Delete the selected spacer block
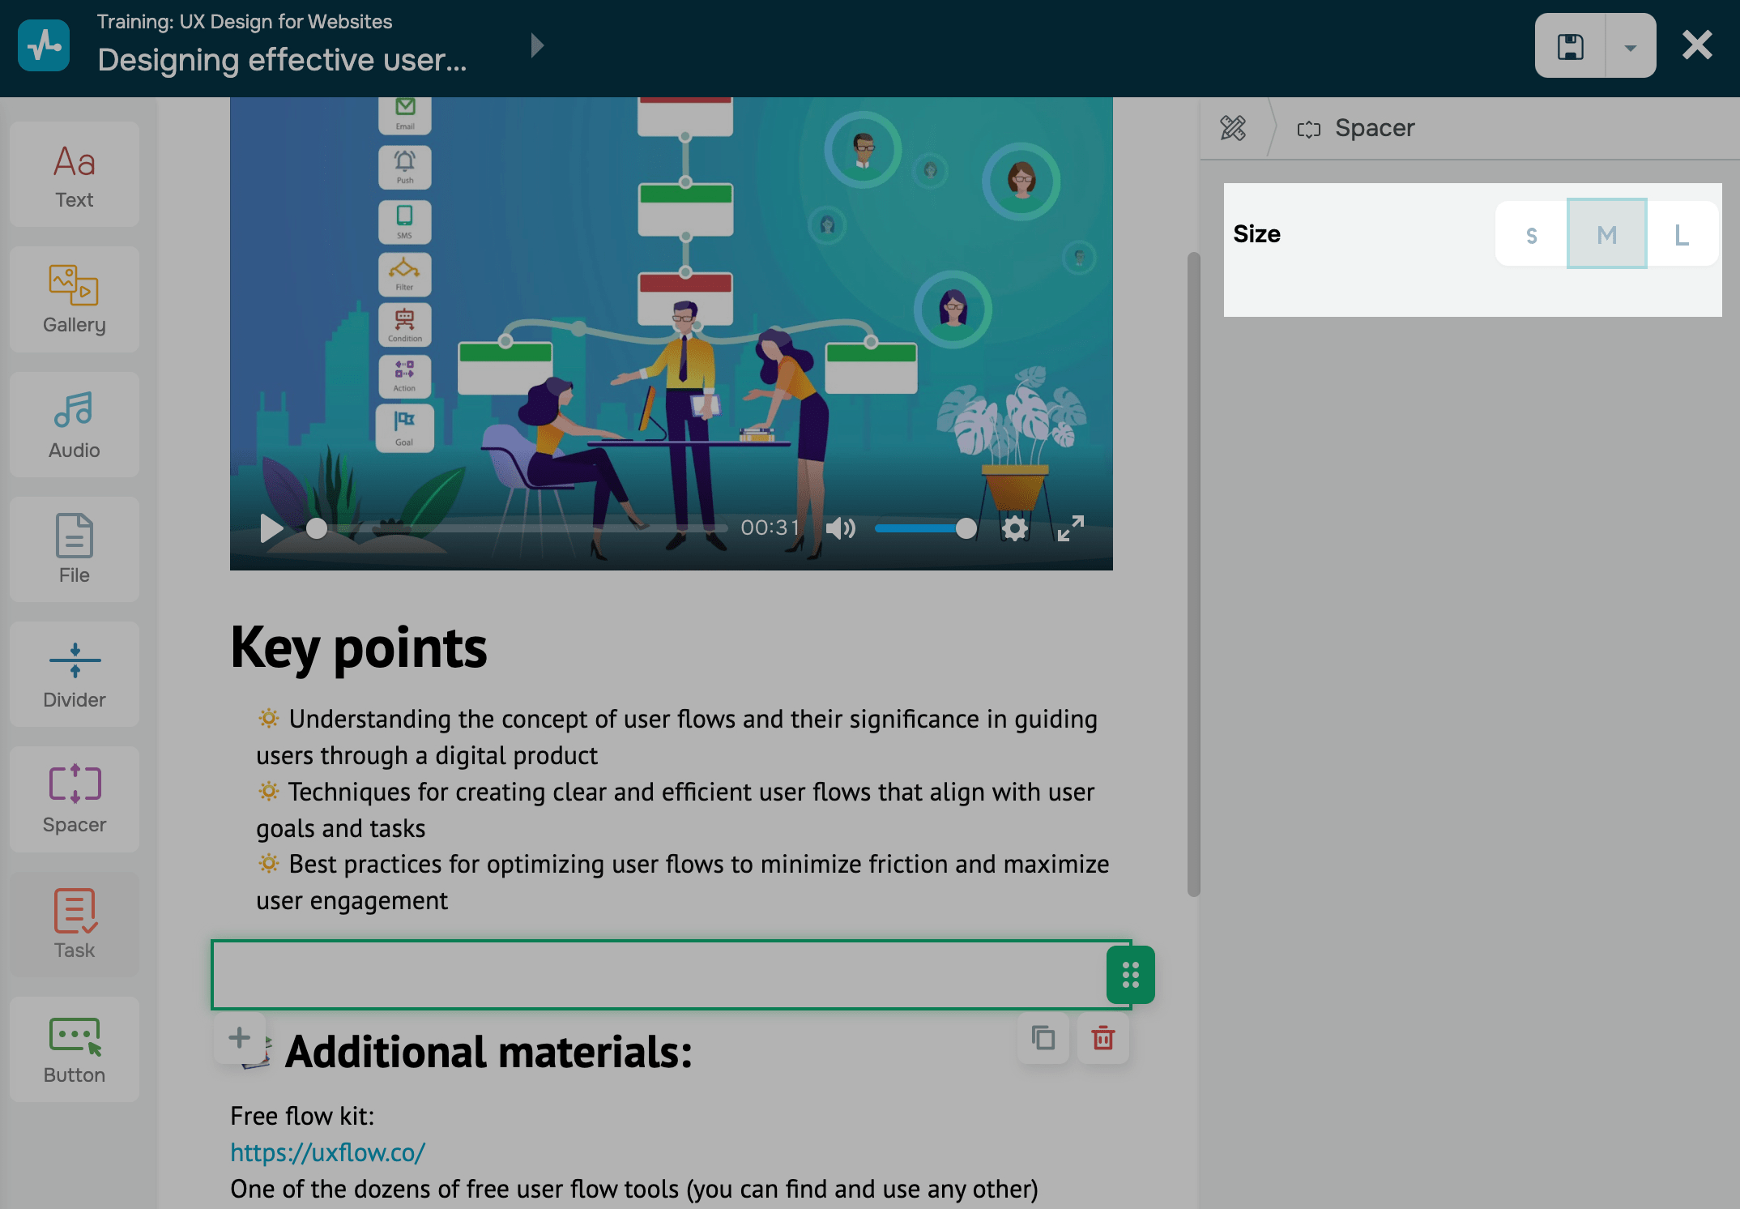 click(1102, 1038)
